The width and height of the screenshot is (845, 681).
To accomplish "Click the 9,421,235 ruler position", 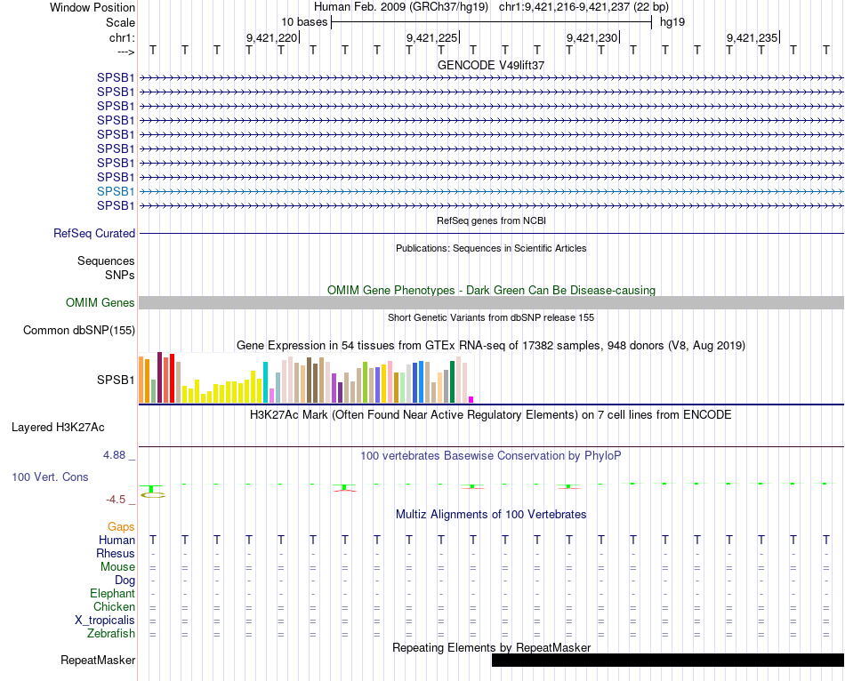I will [752, 37].
